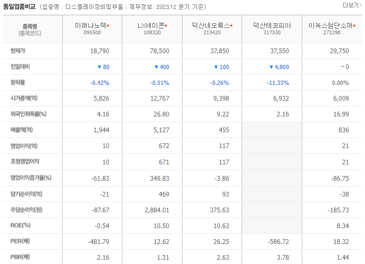365x264 pixels.
Task: Select the 매출액(억) row label
Action: pyautogui.click(x=22, y=130)
